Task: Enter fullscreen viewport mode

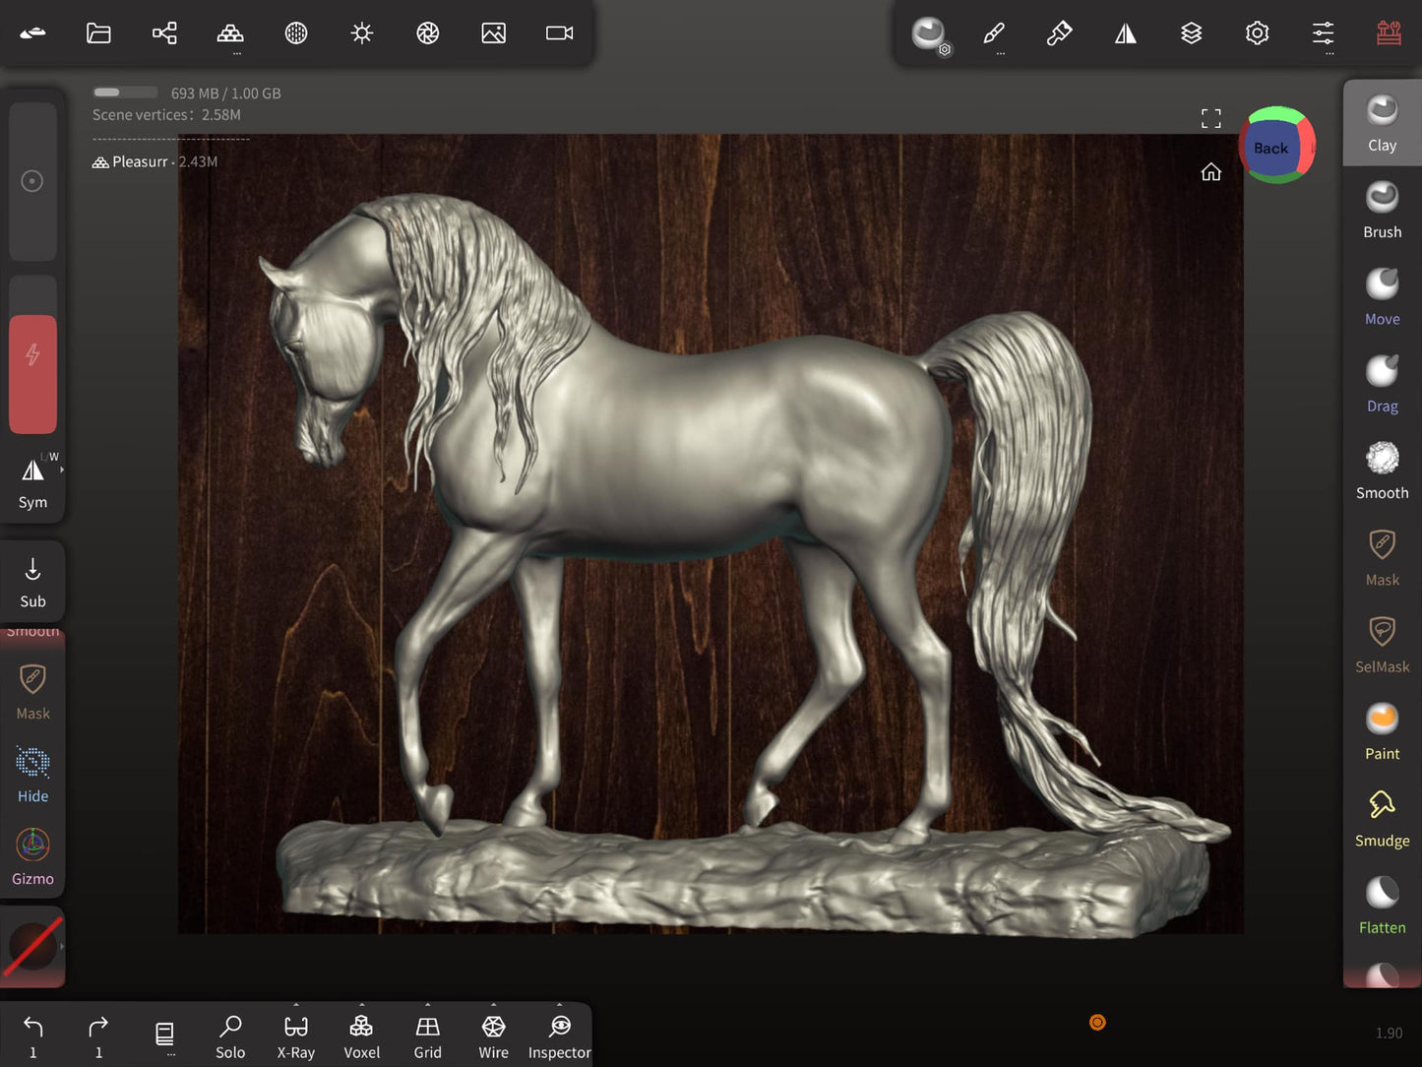Action: (1211, 119)
